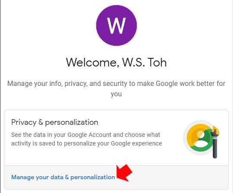Click the Manage your info, privacy subtitle text
This screenshot has height=193, width=233.
116,89
